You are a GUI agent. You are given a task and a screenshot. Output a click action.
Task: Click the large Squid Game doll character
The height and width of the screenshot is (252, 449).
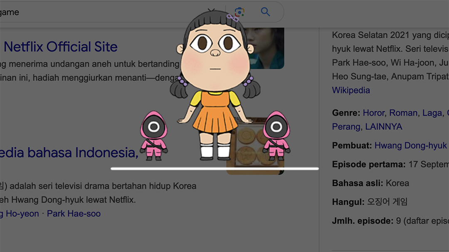pyautogui.click(x=215, y=86)
